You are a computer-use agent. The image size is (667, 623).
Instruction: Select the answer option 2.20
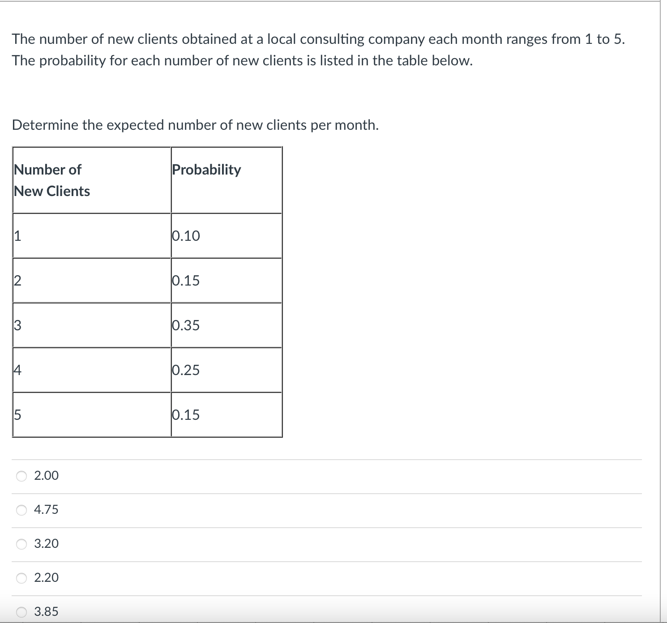45,578
